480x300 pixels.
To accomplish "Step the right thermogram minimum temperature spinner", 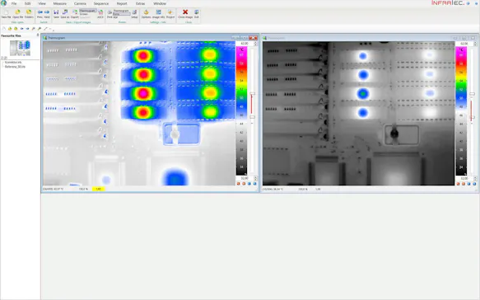I will pos(475,178).
